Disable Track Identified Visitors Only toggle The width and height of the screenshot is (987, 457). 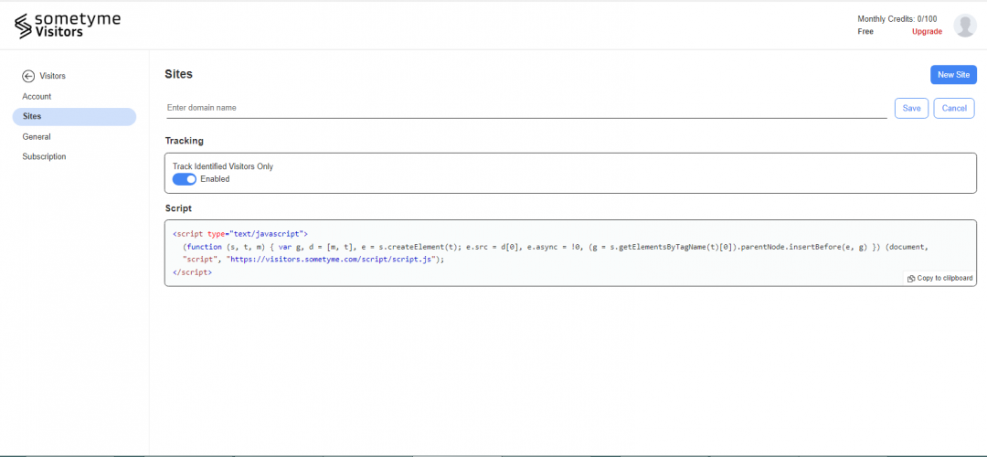coord(185,179)
